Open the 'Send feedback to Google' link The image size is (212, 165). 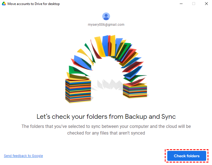tap(23, 156)
